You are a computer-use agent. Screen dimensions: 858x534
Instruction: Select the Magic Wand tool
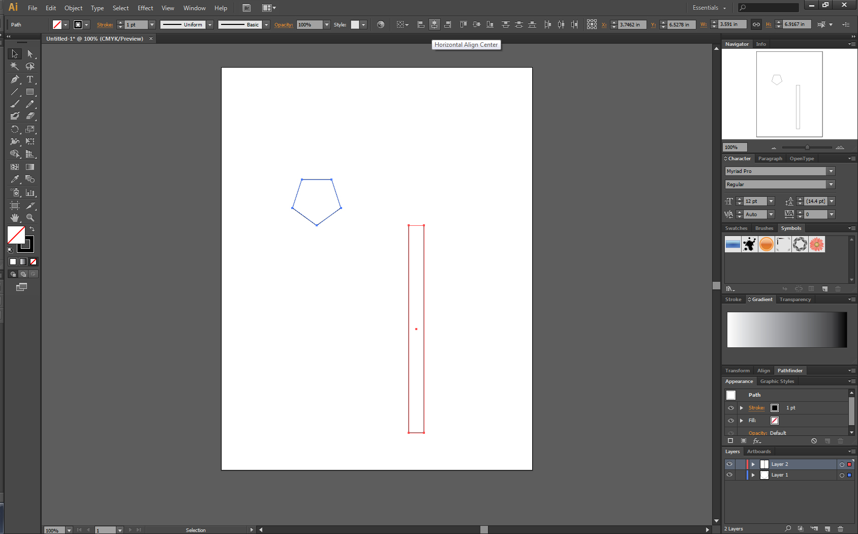click(x=14, y=66)
